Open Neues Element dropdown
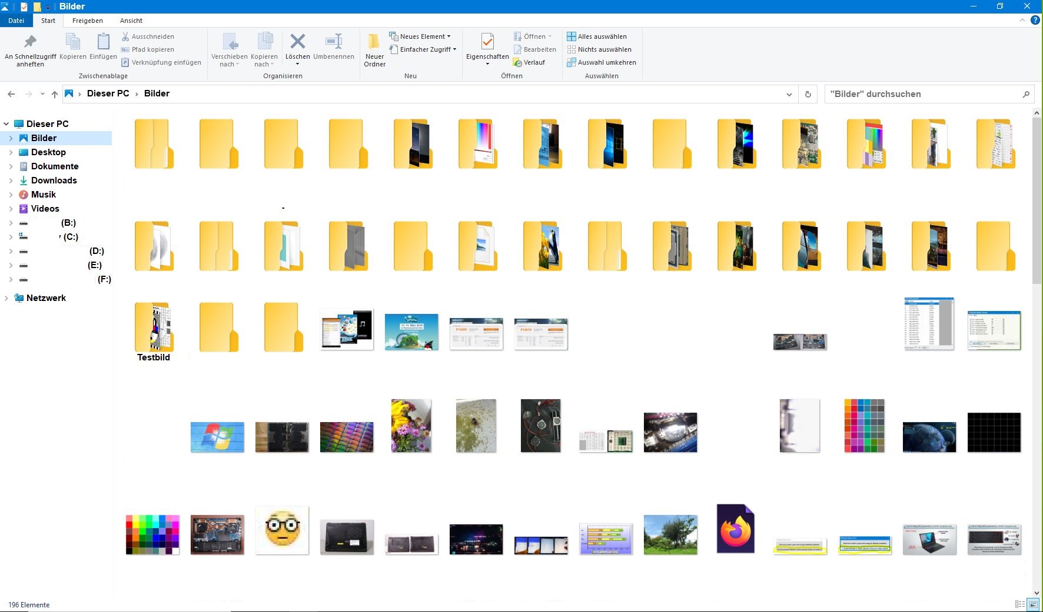Viewport: 1043px width, 612px height. pos(420,36)
